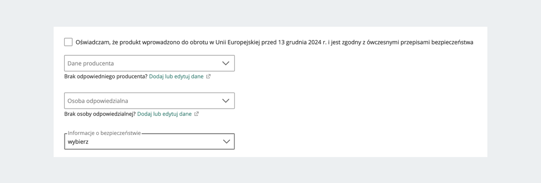This screenshot has height=183, width=541.
Task: Click the 'Dane producenta' placeholder text
Action: click(x=91, y=63)
